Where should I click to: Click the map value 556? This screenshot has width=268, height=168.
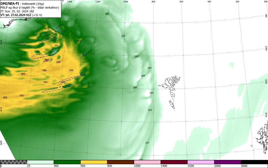[x=71, y=70]
